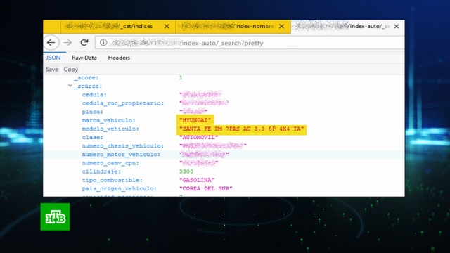The width and height of the screenshot is (450, 253).
Task: Go back with the browser back arrow
Action: click(x=51, y=43)
